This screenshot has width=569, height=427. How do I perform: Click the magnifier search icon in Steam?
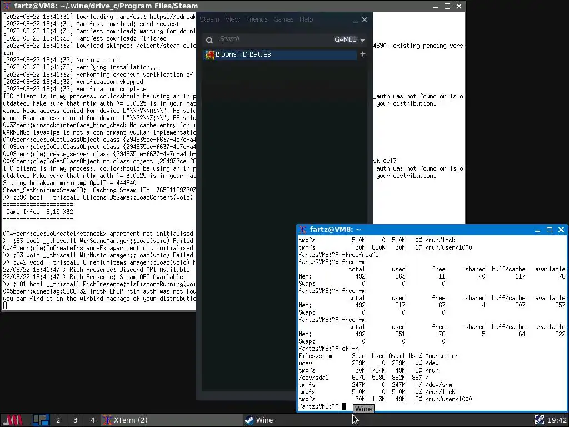tap(209, 40)
